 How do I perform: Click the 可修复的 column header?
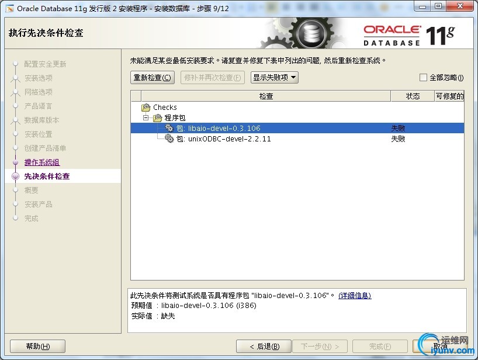pos(449,96)
